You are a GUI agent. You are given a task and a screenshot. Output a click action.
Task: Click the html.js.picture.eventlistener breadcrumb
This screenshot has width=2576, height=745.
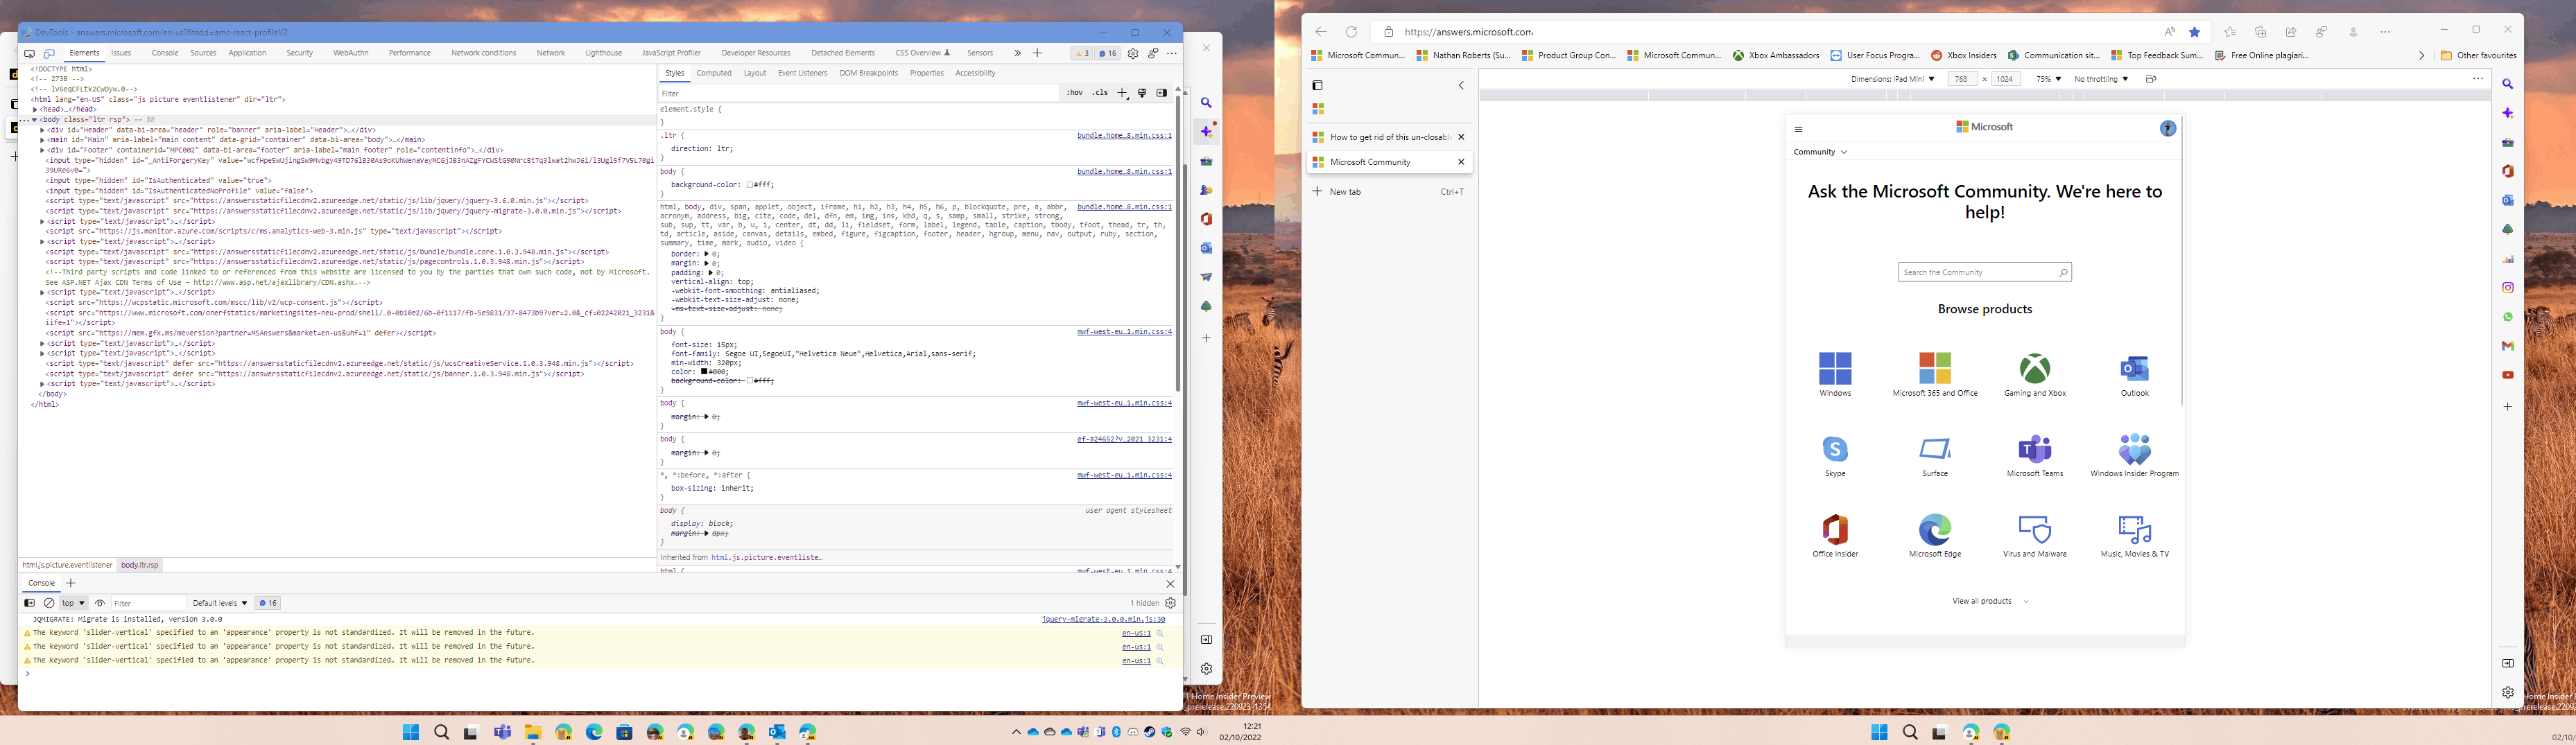tap(68, 565)
